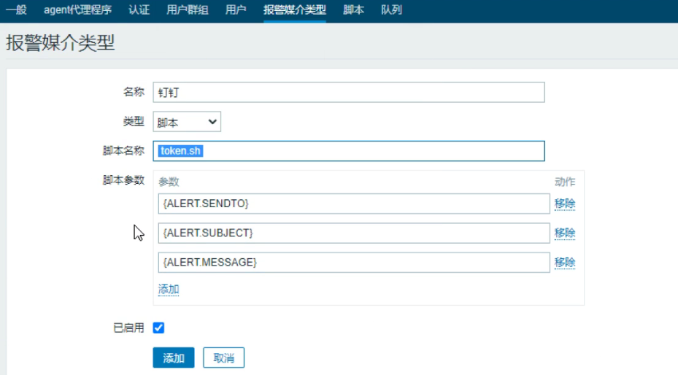678x375 pixels.
Task: Open the 报警媒介类型 tab
Action: pyautogui.click(x=295, y=10)
